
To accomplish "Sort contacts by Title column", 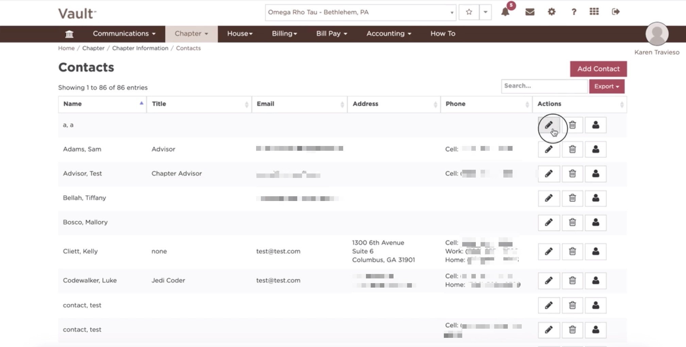I will 199,104.
